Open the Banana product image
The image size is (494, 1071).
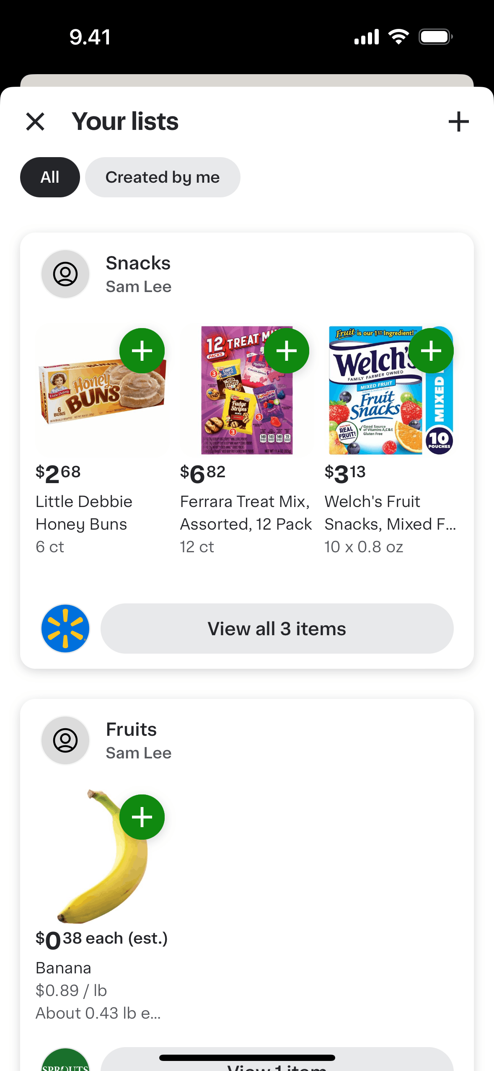tap(102, 856)
